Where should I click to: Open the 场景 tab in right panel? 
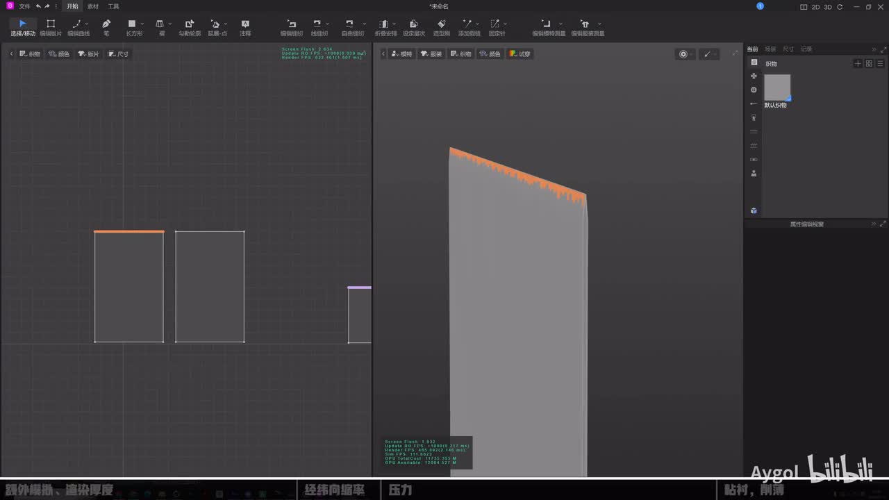coord(770,49)
